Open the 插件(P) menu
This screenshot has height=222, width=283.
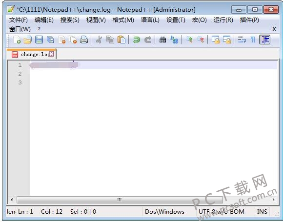249,20
